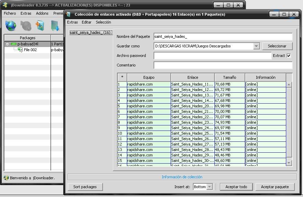This screenshot has height=197, width=303.
Task: Open the Extras menu in link collection window
Action: (72, 22)
